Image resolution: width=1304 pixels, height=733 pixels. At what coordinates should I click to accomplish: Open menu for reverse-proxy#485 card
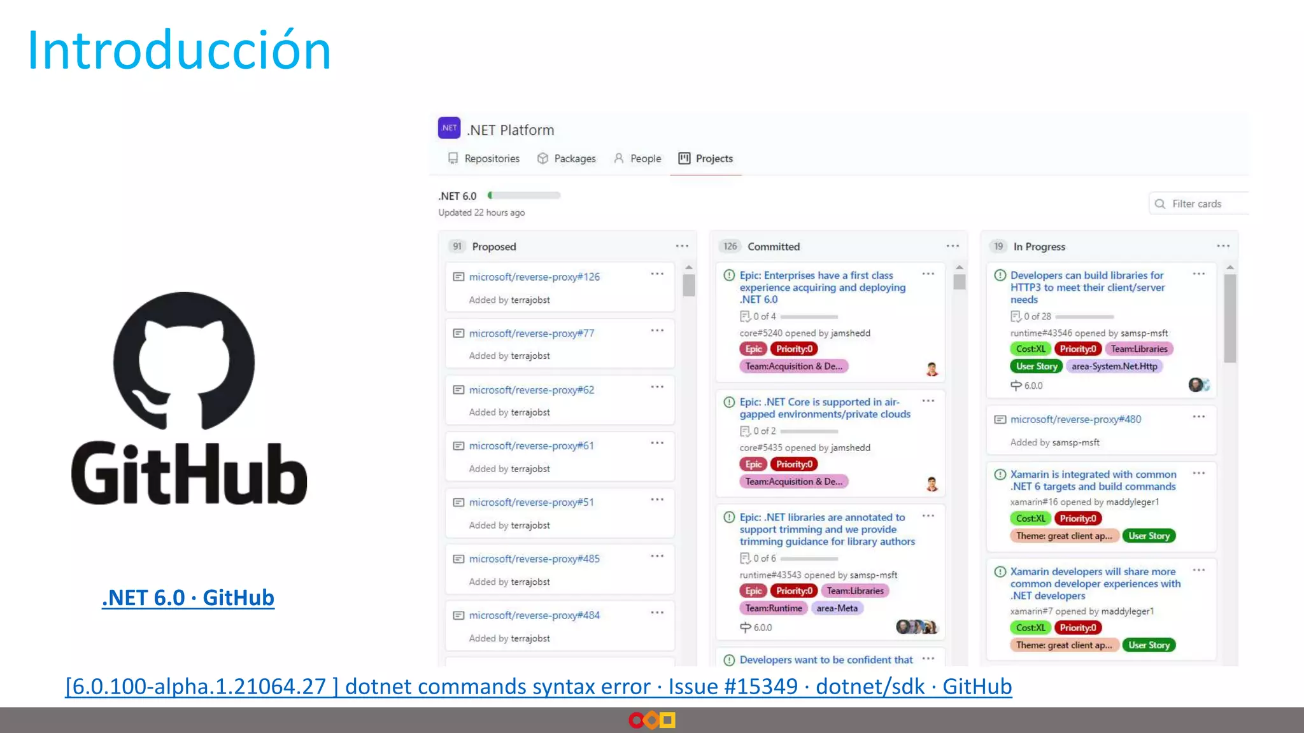pos(657,556)
